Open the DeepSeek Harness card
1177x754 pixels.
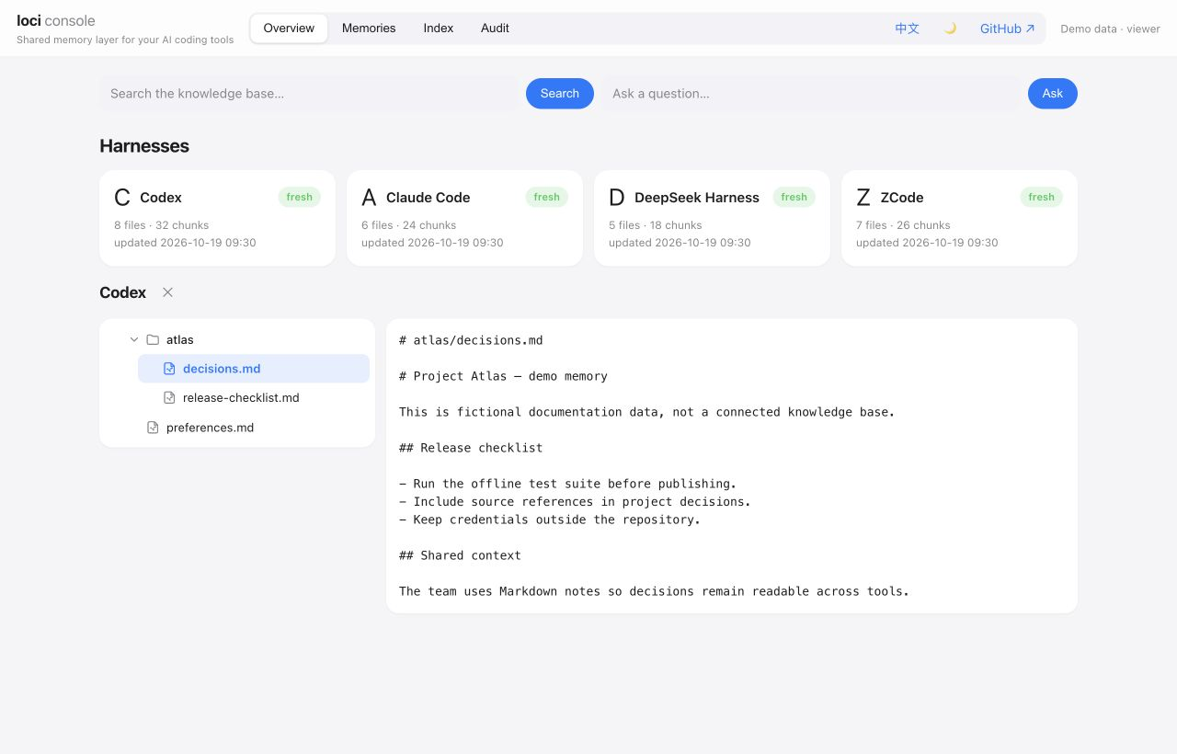pyautogui.click(x=712, y=218)
